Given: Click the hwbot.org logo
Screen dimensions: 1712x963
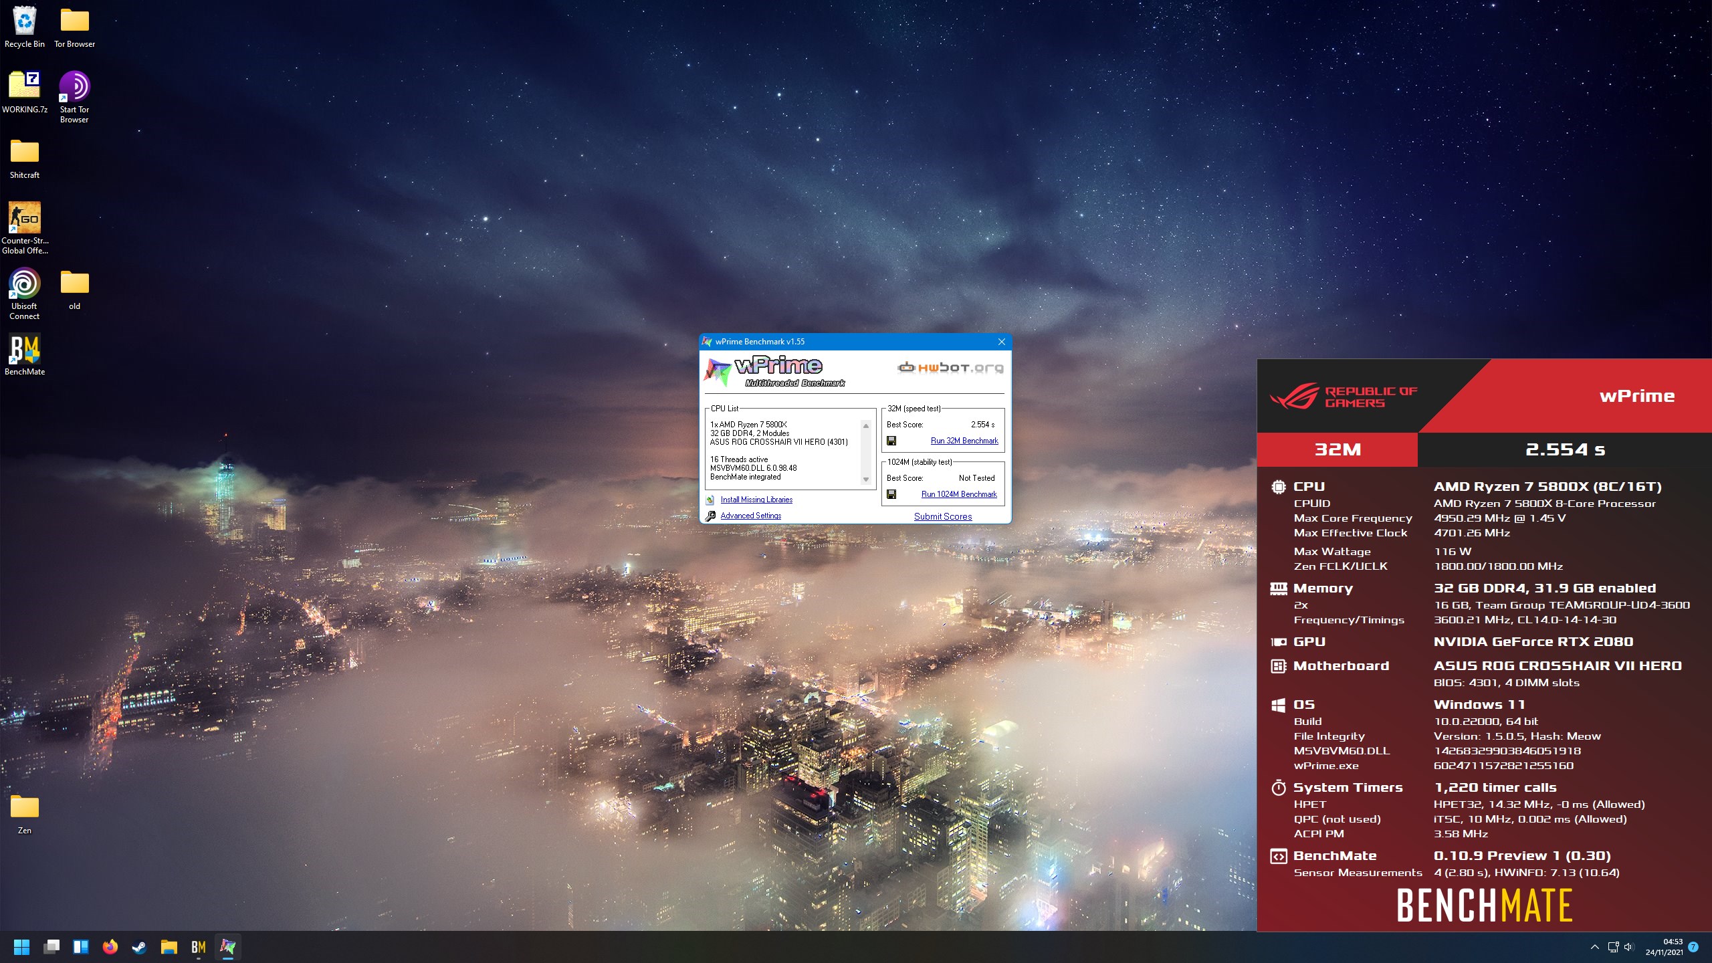Looking at the screenshot, I should (950, 367).
